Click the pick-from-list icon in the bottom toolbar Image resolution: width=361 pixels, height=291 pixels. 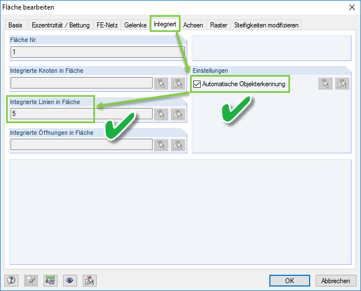[x=89, y=280]
